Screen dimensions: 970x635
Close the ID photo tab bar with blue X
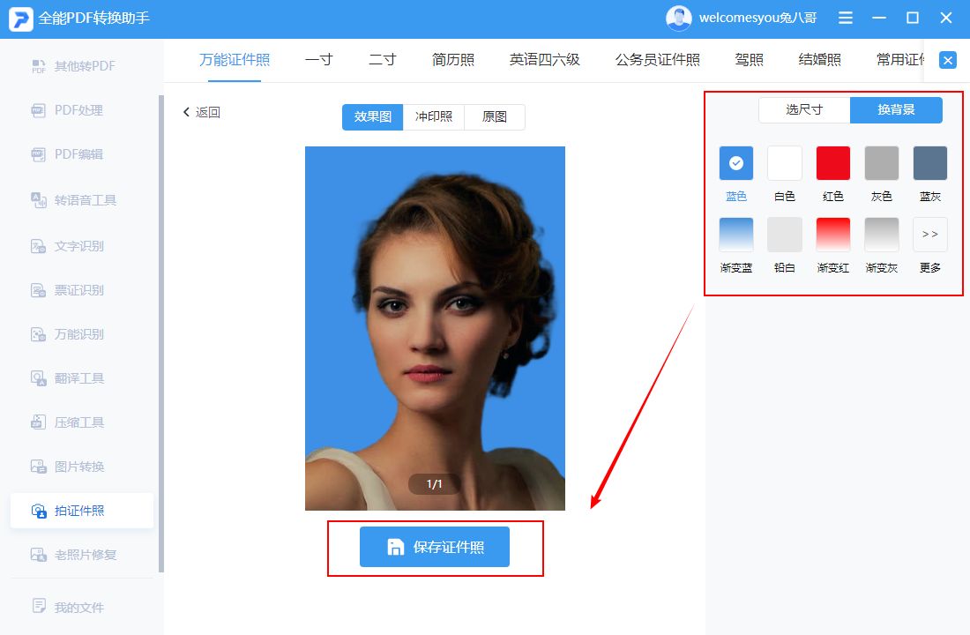pos(948,60)
